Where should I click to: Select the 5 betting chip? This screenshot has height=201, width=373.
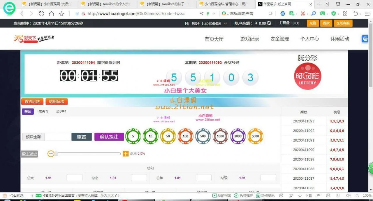(x=133, y=136)
